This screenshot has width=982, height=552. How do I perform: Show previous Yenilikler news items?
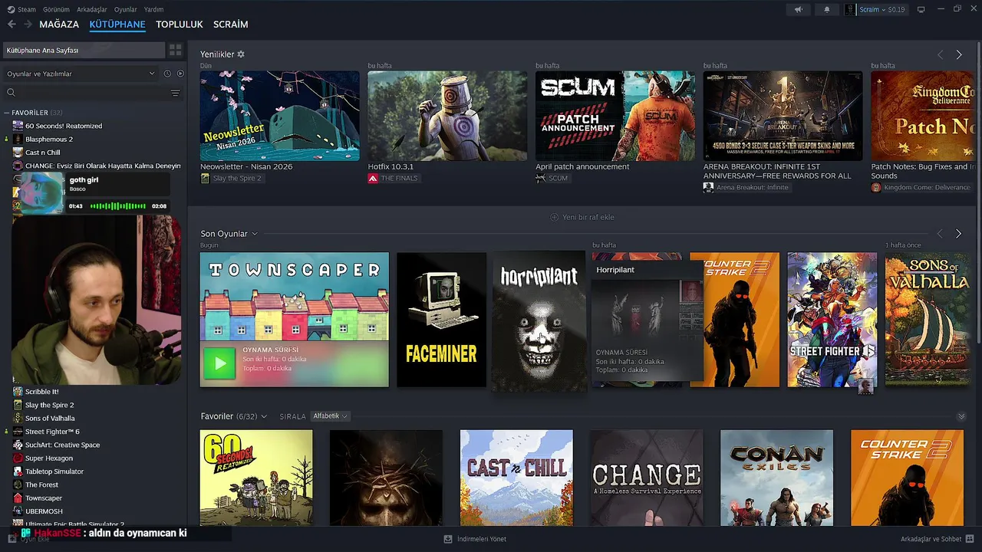point(940,54)
